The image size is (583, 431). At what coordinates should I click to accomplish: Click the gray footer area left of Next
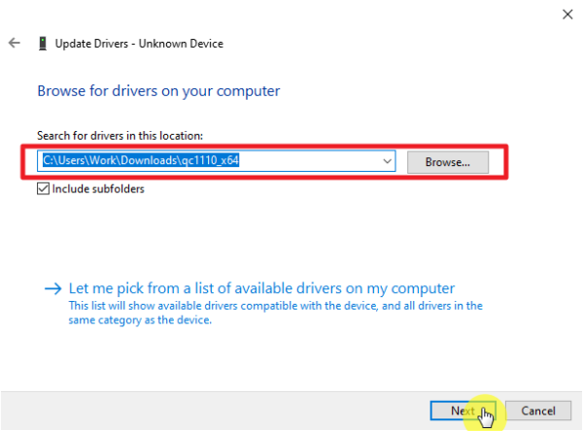pyautogui.click(x=214, y=411)
